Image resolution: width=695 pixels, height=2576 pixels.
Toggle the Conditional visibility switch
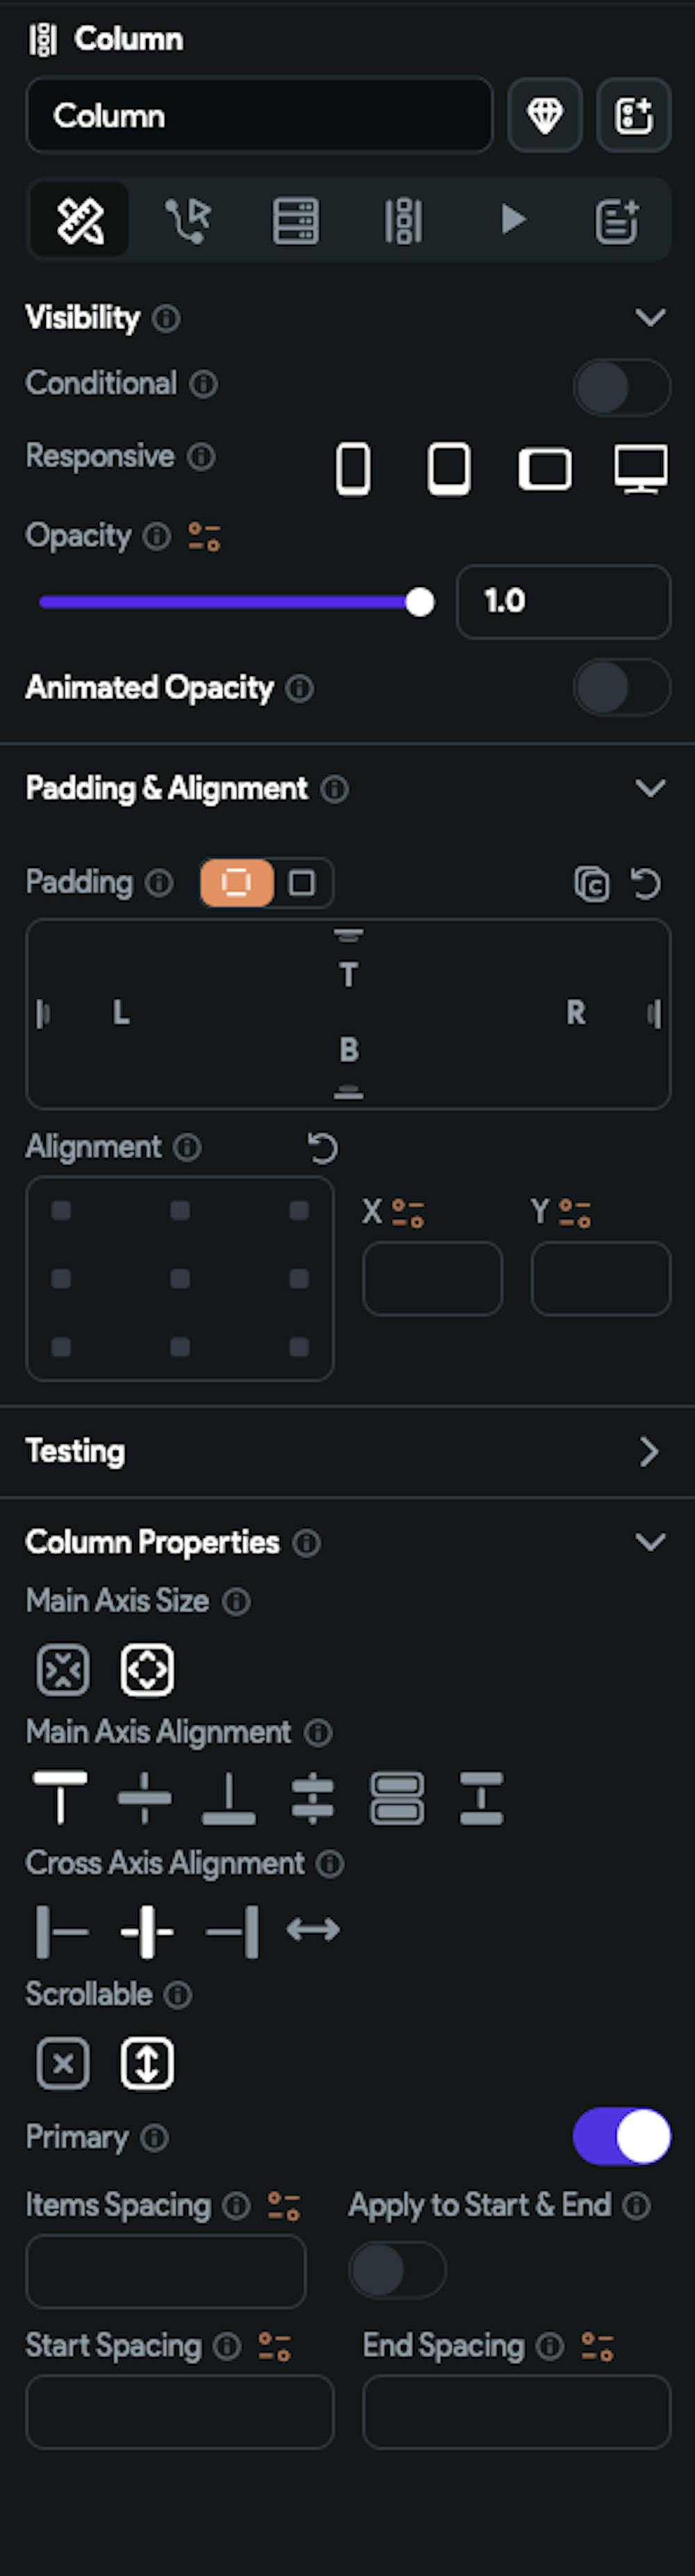(x=621, y=387)
